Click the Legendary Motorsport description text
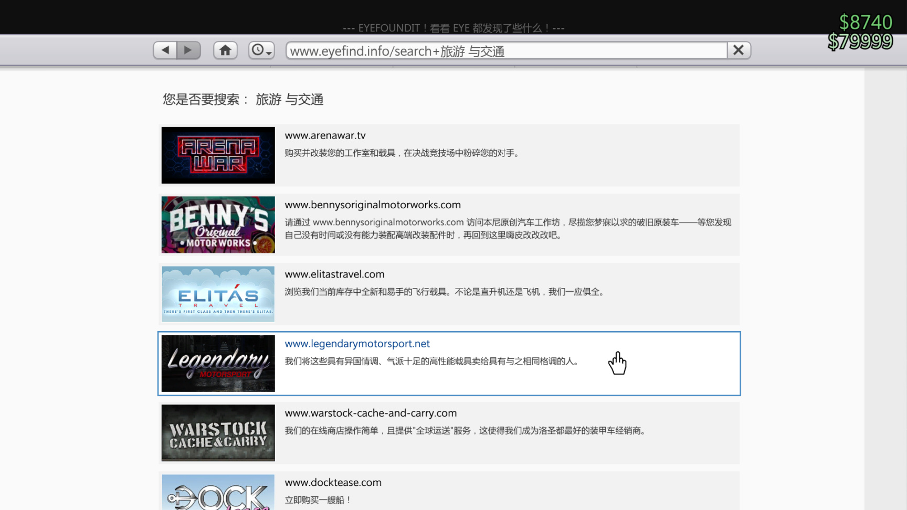Screen dimensions: 907x510 pyautogui.click(x=433, y=362)
